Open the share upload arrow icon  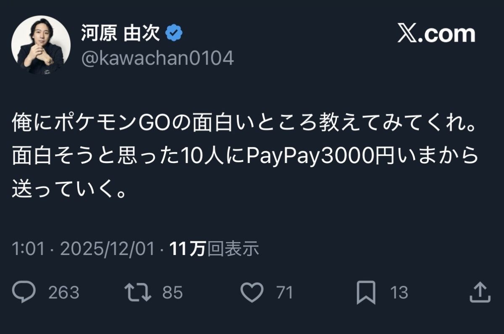point(479,292)
